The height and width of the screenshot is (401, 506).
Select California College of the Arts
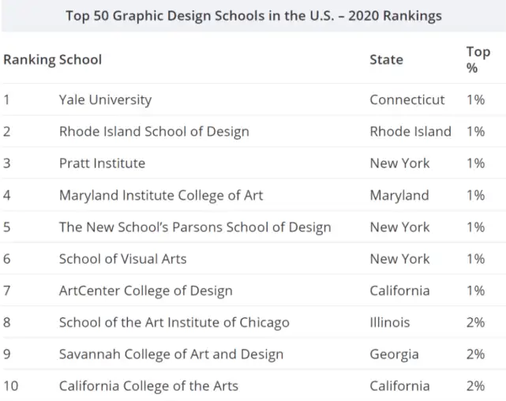pos(148,386)
